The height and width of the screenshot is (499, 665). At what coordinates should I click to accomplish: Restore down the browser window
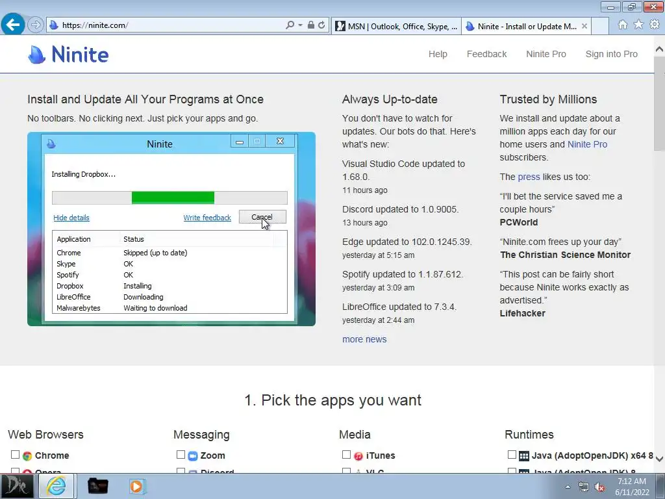(632, 6)
